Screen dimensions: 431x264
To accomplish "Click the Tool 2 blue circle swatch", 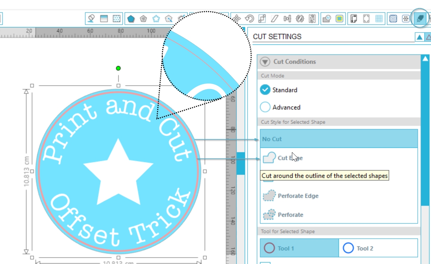I will coord(348,248).
